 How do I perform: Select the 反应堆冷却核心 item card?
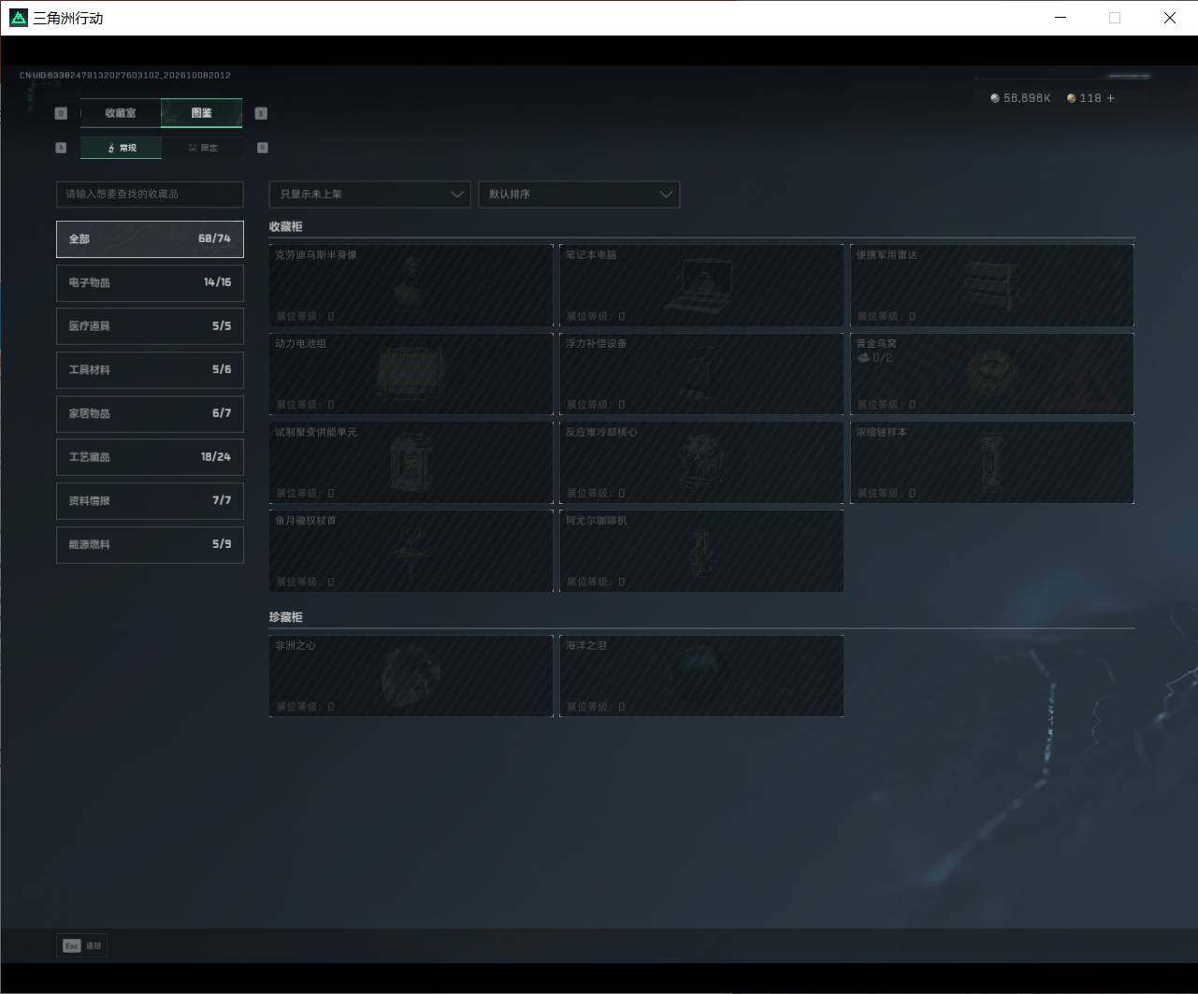coord(701,463)
